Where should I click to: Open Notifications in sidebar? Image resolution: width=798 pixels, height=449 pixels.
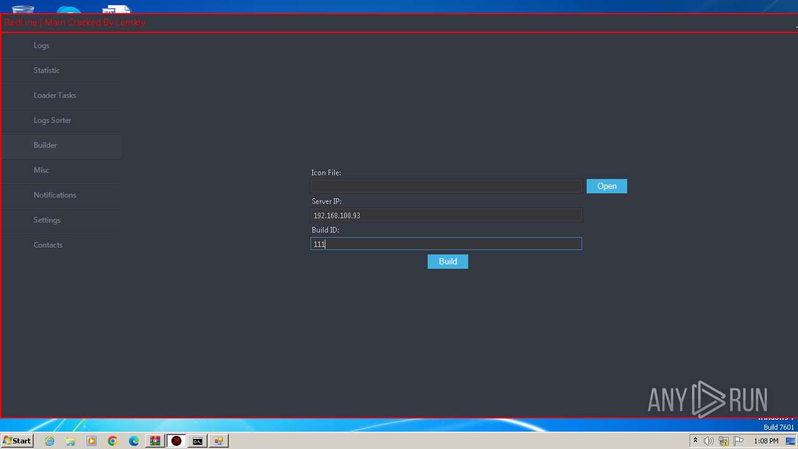[x=60, y=195]
